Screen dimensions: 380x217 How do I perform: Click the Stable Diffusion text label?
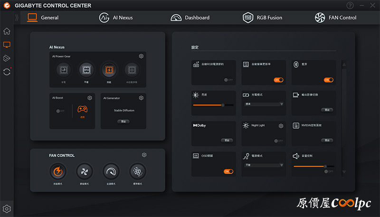124,111
